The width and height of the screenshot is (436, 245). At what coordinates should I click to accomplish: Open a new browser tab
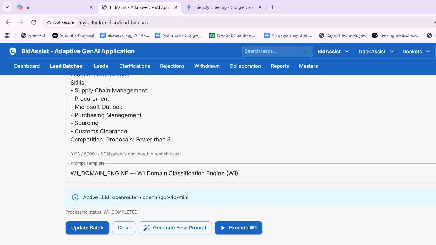pos(273,7)
